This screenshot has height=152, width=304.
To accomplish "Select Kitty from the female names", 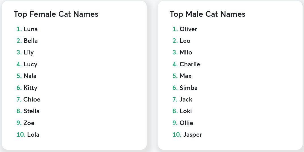I will [x=30, y=88].
